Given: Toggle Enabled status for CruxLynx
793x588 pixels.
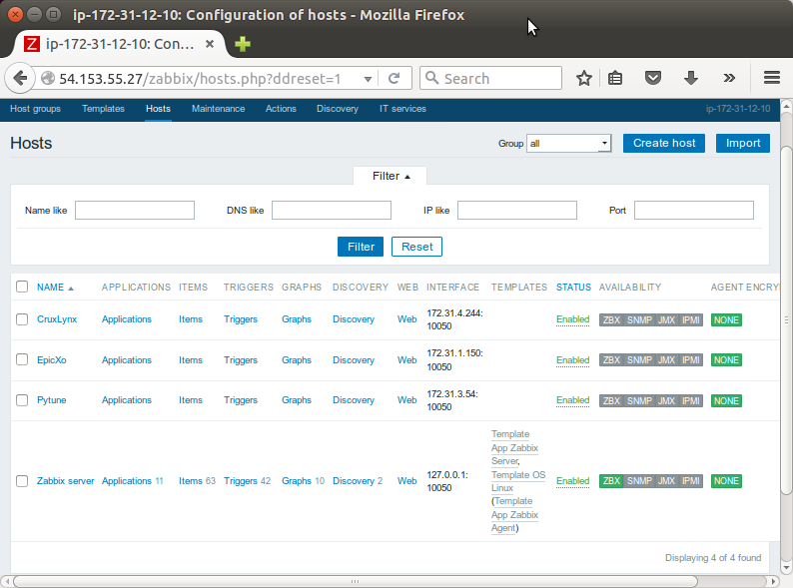Looking at the screenshot, I should [572, 319].
